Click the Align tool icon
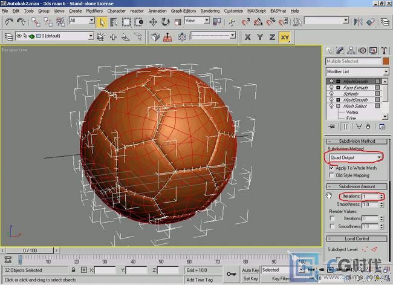 [371, 22]
